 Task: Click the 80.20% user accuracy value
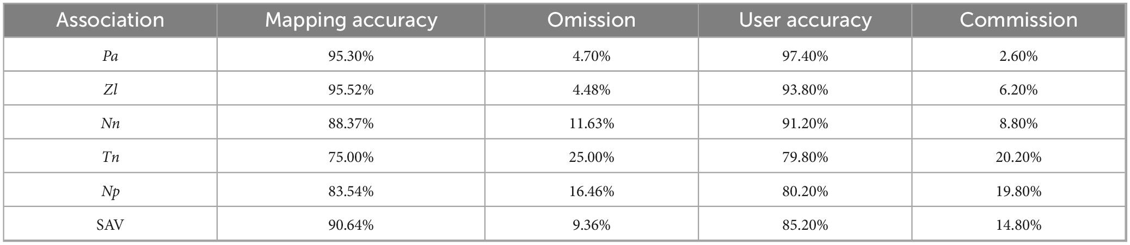pyautogui.click(x=805, y=191)
